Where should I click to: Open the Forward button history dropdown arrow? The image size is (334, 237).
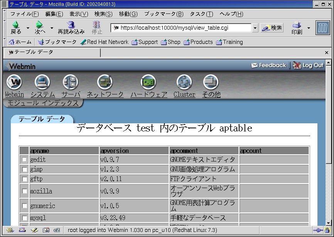[x=52, y=28]
